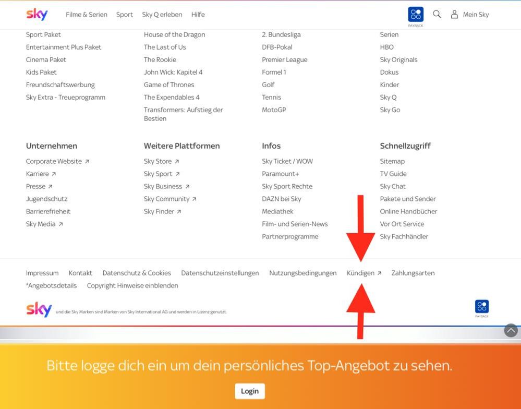Open Mein Sky account link
521x409 pixels.
(x=476, y=15)
